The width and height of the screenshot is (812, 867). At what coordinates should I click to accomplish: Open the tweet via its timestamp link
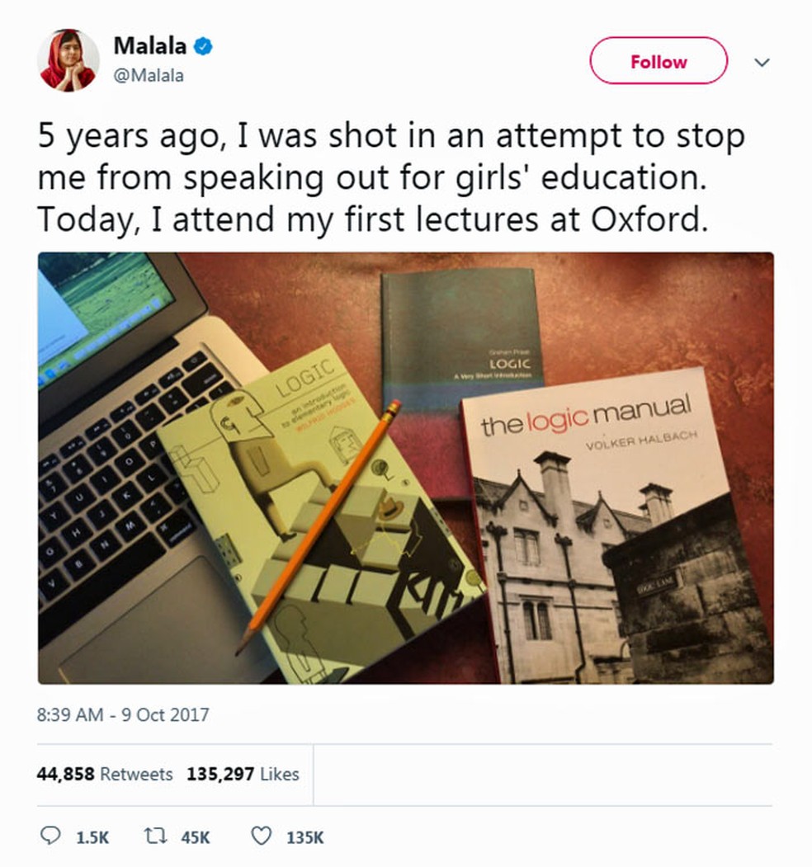pyautogui.click(x=124, y=715)
